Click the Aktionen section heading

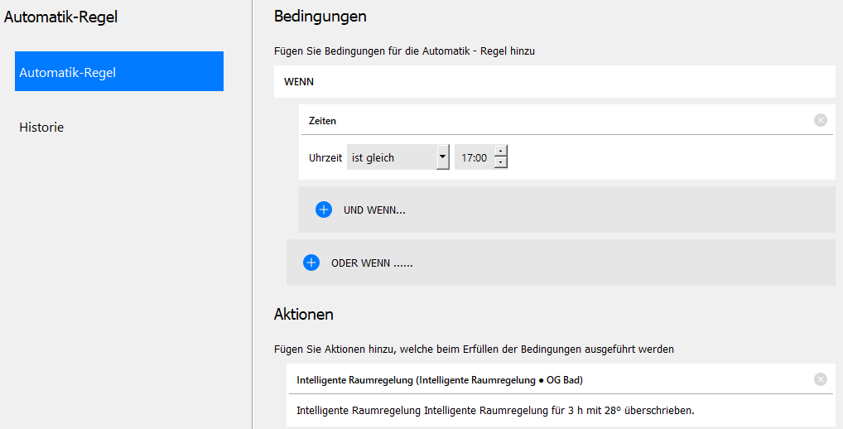[x=303, y=315]
